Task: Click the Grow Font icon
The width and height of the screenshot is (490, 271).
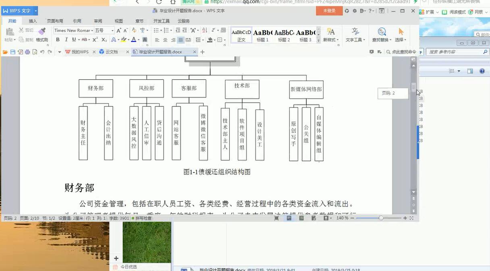Action: click(x=119, y=31)
